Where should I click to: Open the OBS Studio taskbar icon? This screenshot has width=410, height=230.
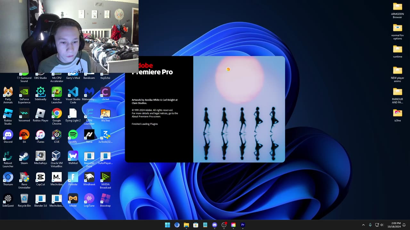tap(224, 225)
